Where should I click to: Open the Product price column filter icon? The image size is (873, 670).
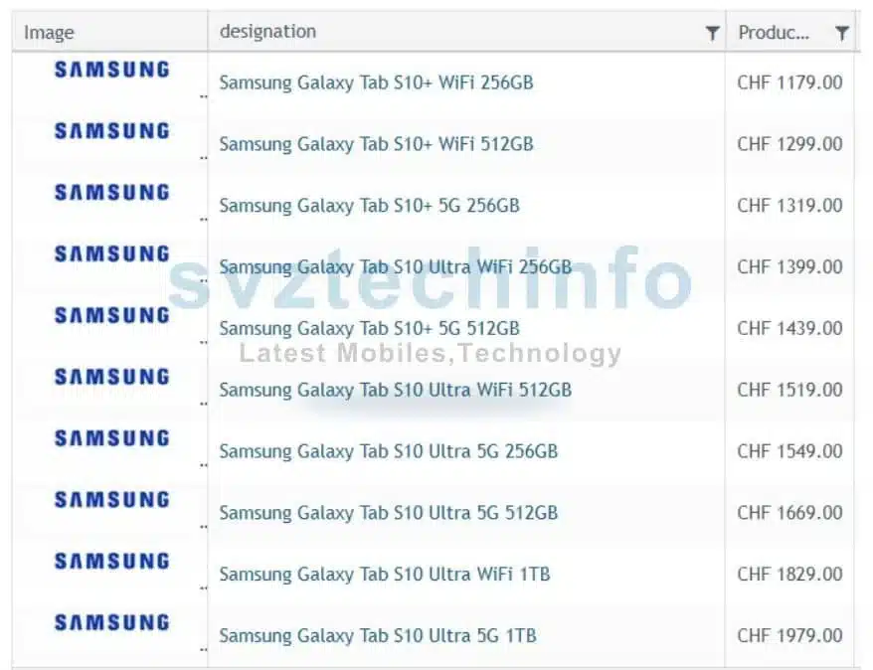coord(842,33)
